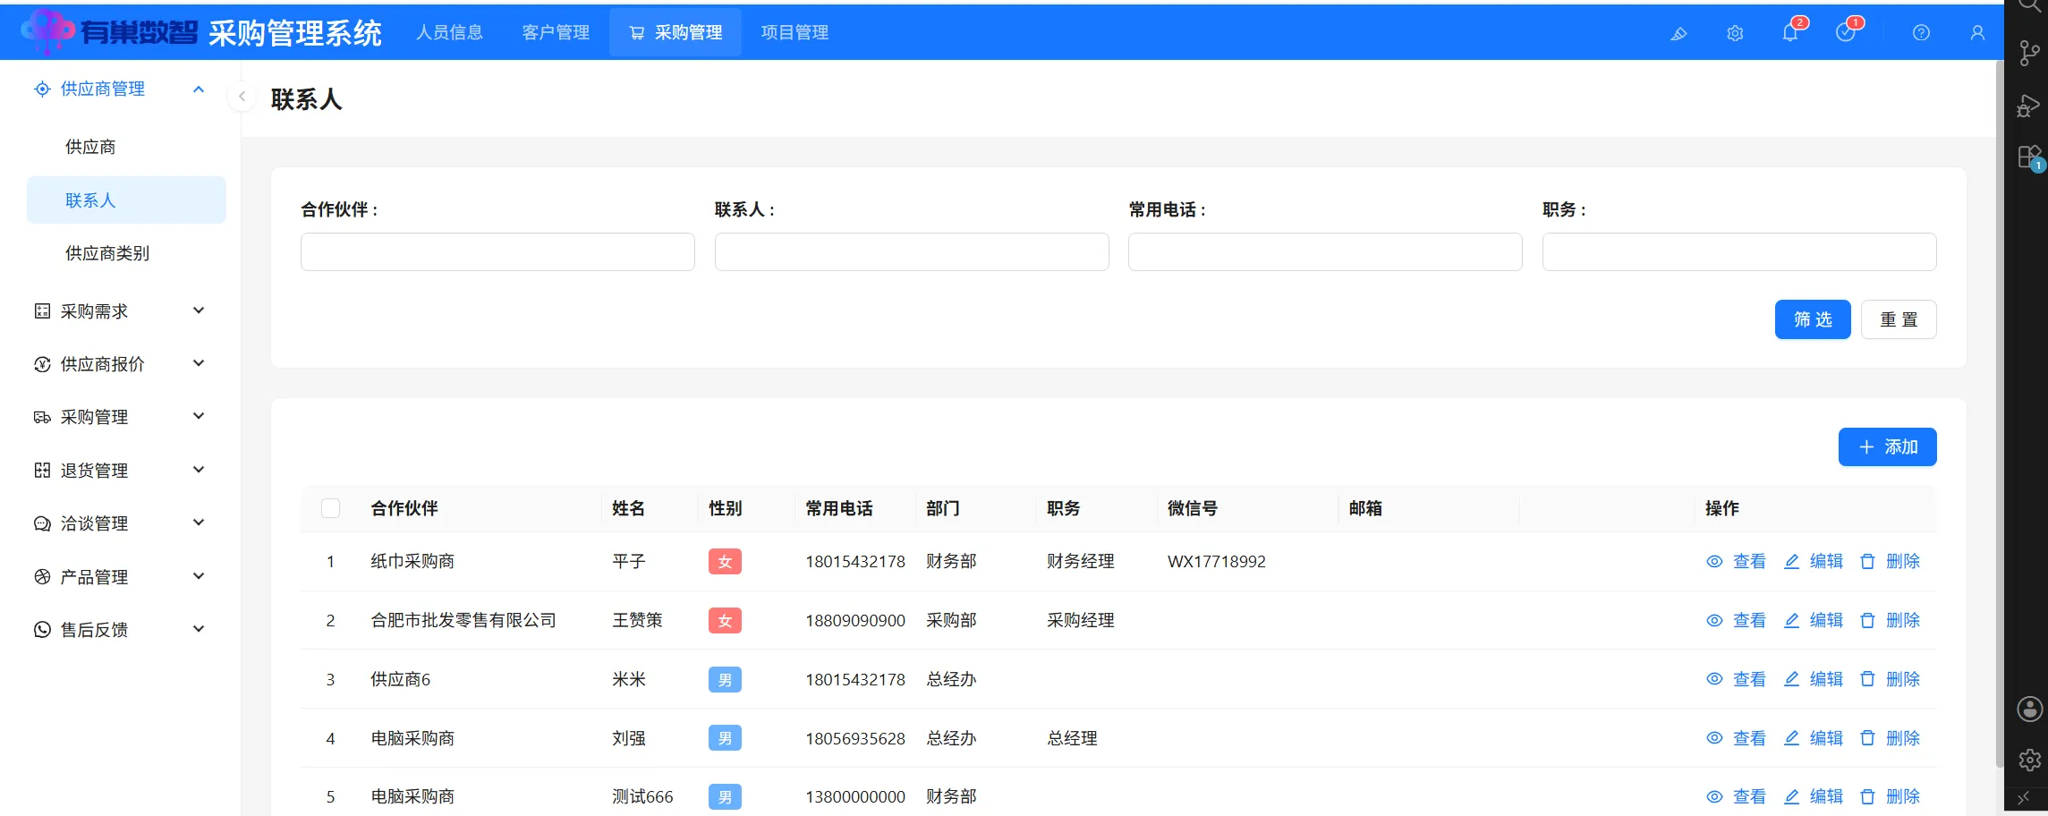Delete the contact 王赞策
The image size is (2048, 816).
pos(1890,621)
